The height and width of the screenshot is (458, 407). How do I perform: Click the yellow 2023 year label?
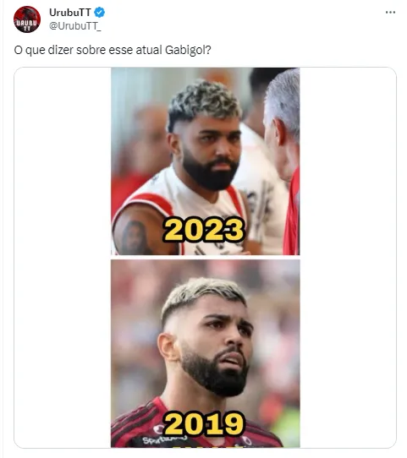click(x=203, y=230)
